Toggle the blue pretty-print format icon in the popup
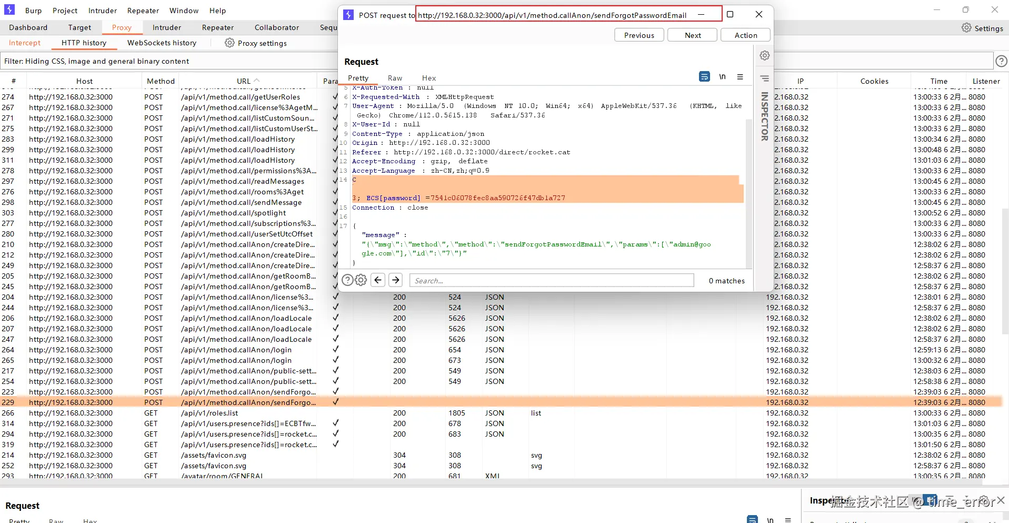 (x=704, y=77)
